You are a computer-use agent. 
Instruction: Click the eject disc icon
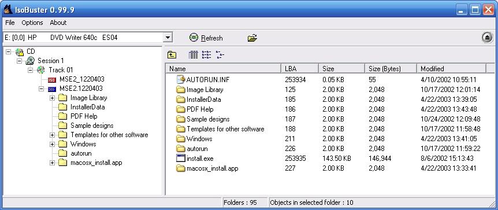487,38
